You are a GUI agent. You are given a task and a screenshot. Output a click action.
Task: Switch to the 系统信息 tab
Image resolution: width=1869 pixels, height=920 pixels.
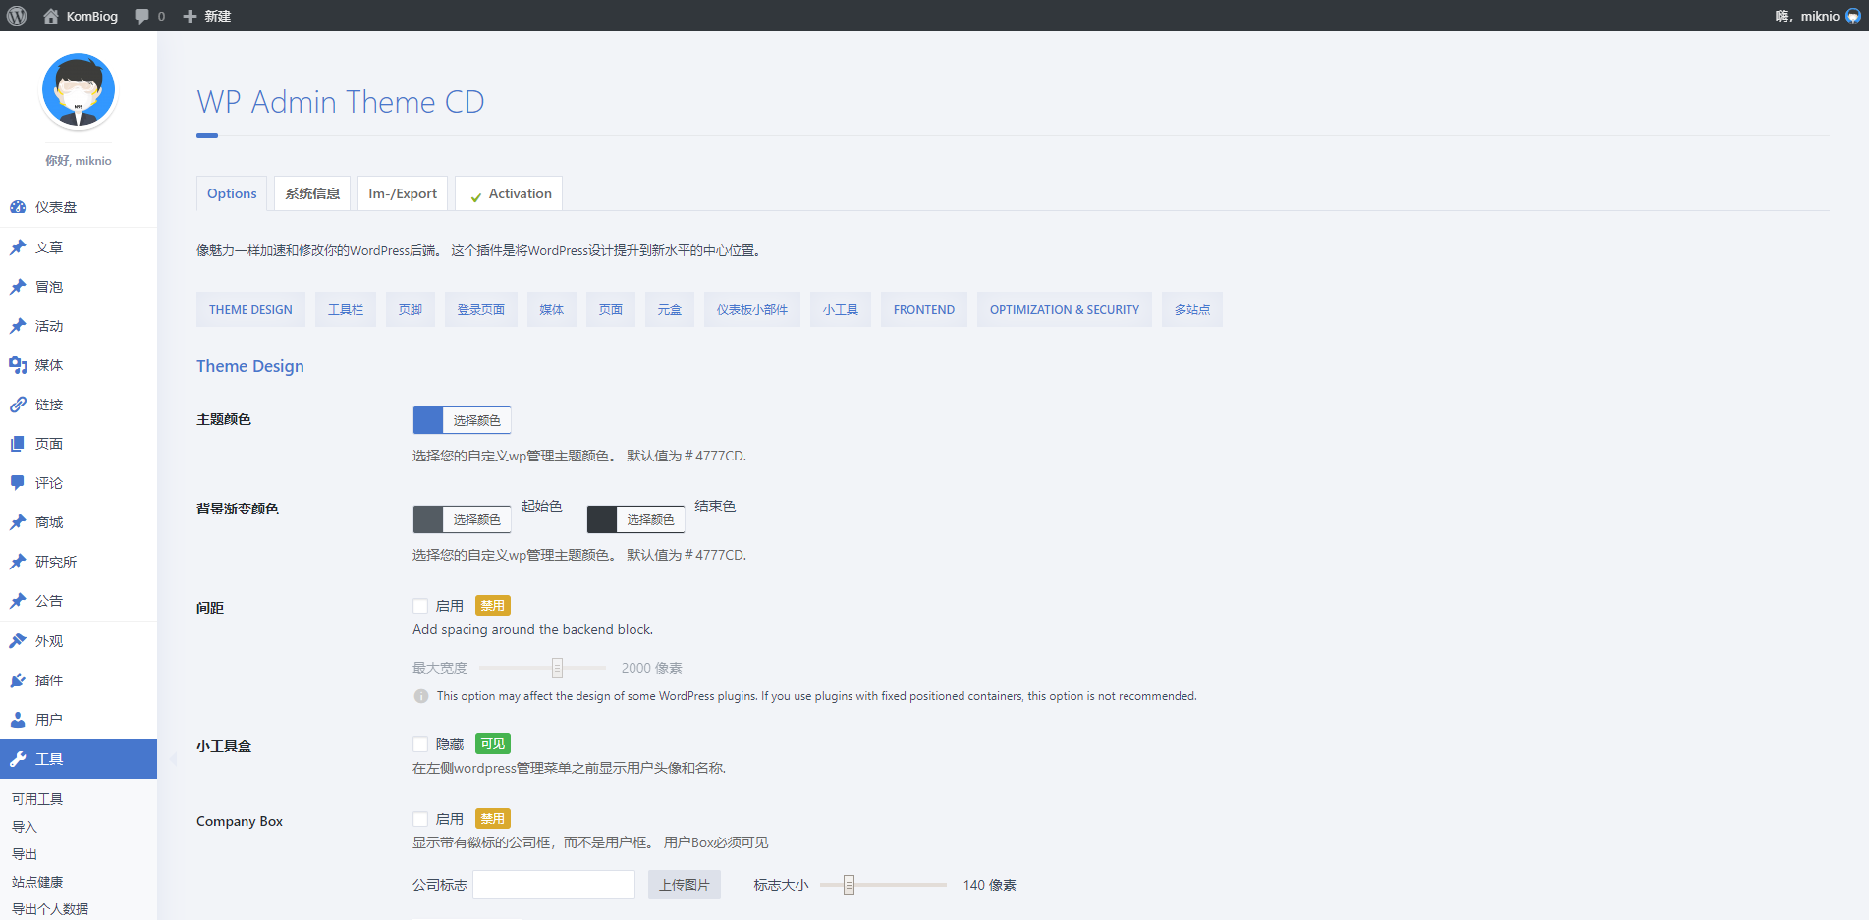[312, 192]
